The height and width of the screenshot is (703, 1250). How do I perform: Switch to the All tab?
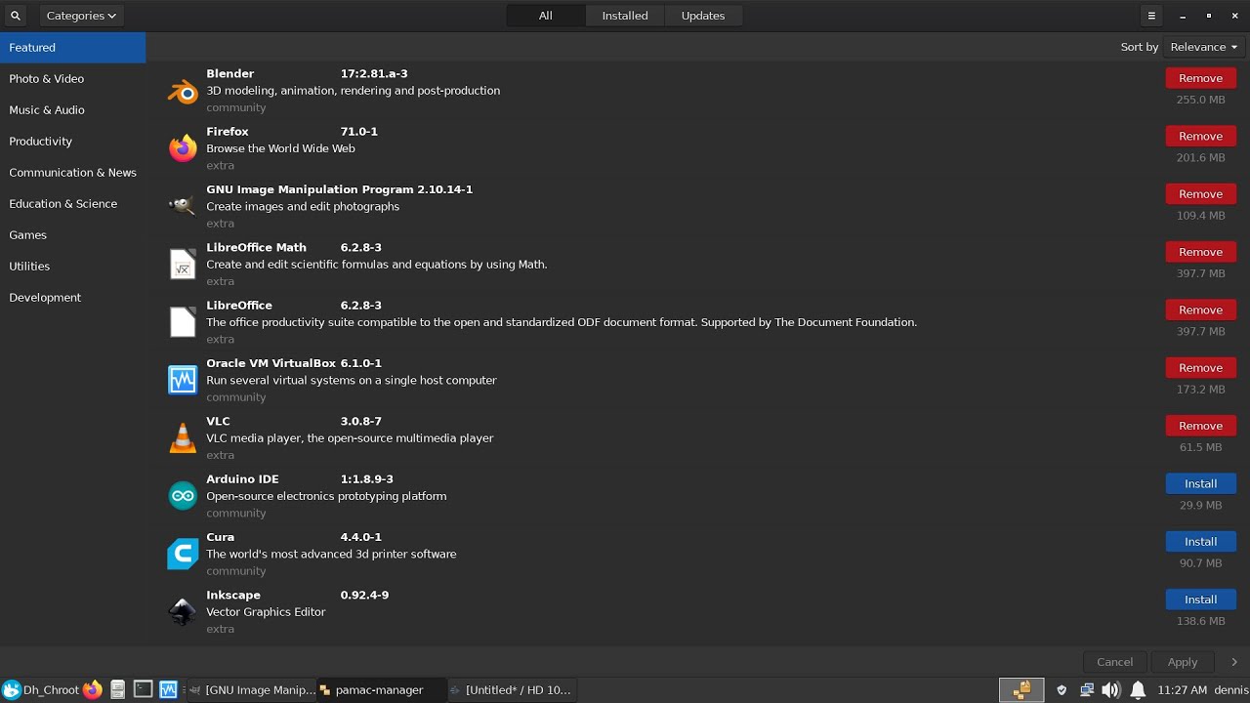point(546,16)
